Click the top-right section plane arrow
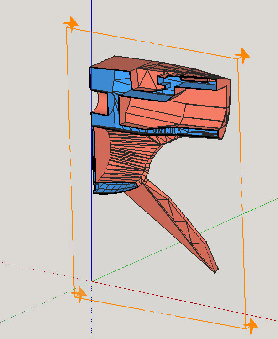This screenshot has width=278, height=339. [242, 55]
